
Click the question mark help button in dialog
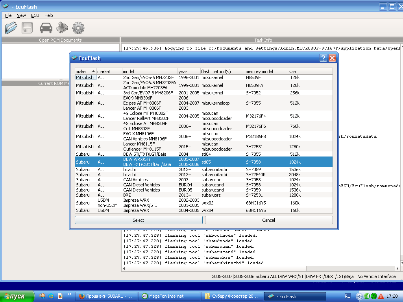pyautogui.click(x=323, y=58)
